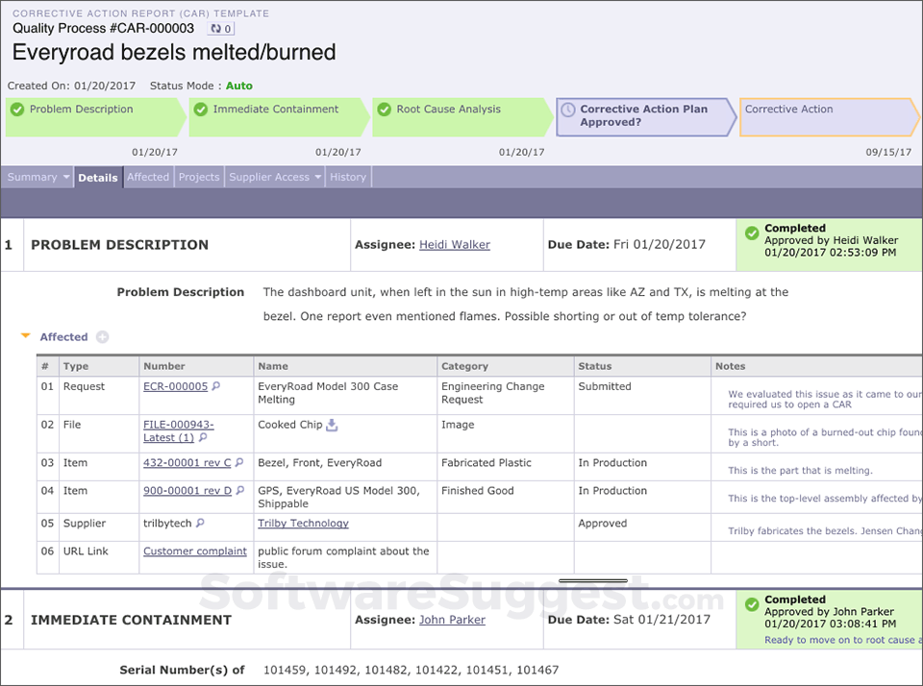Open assignee John Parker's profile link
Viewport: 923px width, 686px height.
coord(452,620)
